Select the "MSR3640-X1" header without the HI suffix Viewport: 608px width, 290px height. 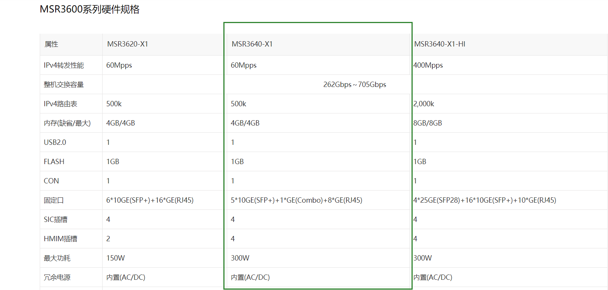click(252, 44)
